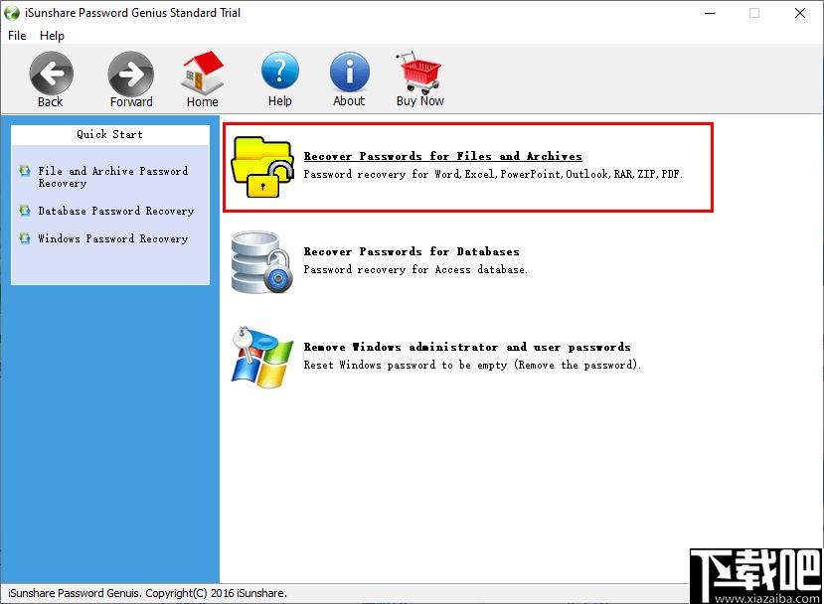Click the bullet icon beside Windows Password Recovery

coord(25,238)
